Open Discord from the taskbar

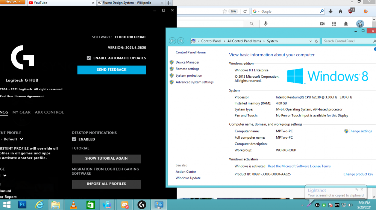[x=125, y=205]
